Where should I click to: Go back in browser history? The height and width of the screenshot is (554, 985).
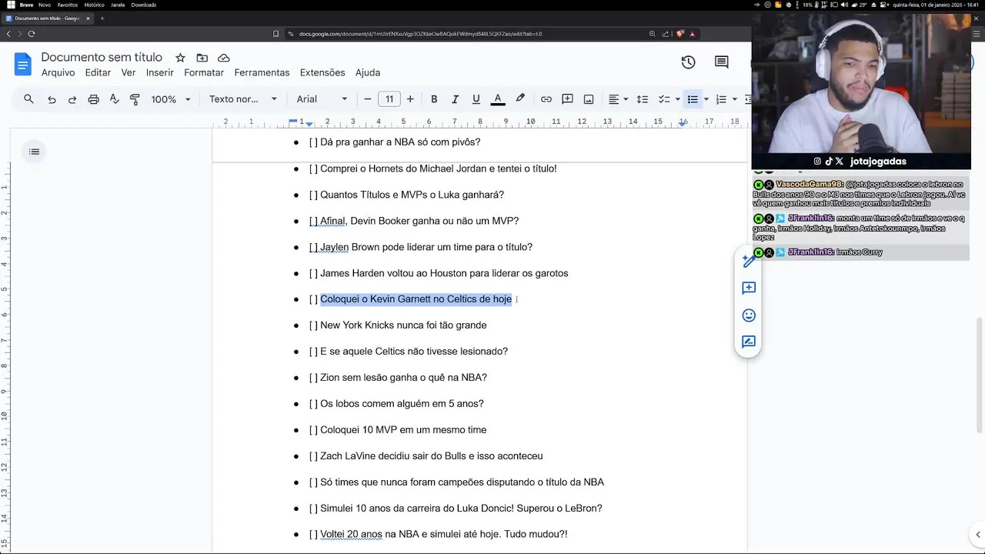point(8,34)
